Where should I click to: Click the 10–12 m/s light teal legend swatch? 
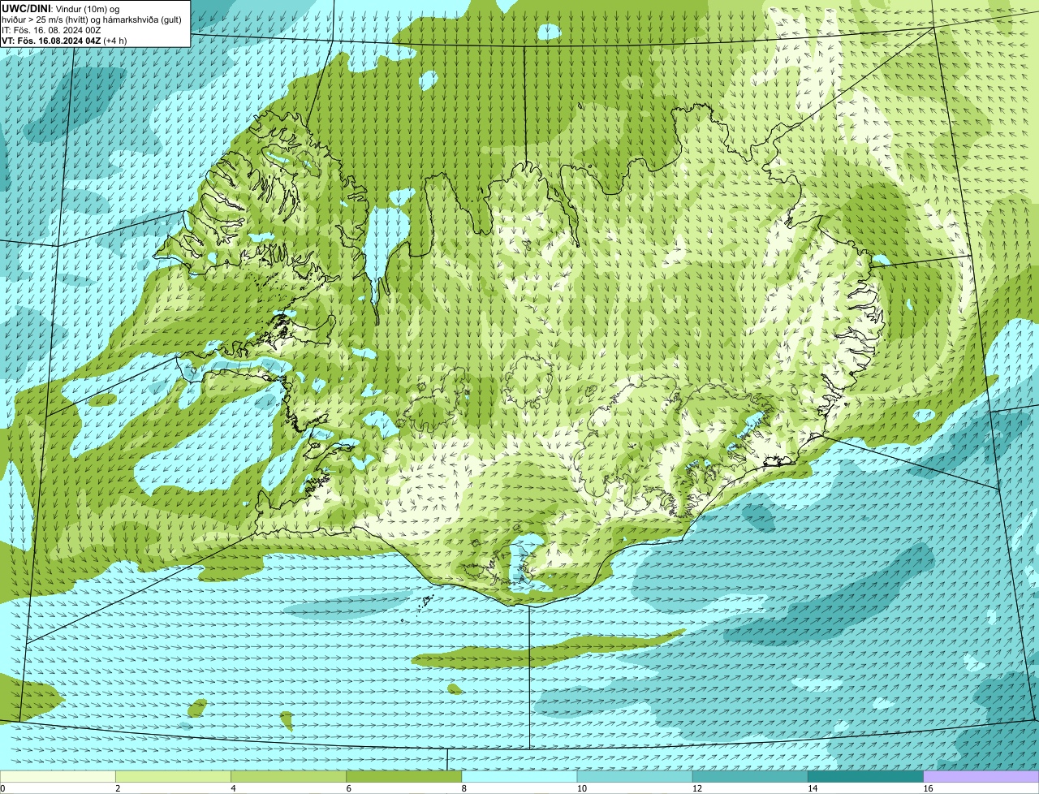[x=635, y=776]
